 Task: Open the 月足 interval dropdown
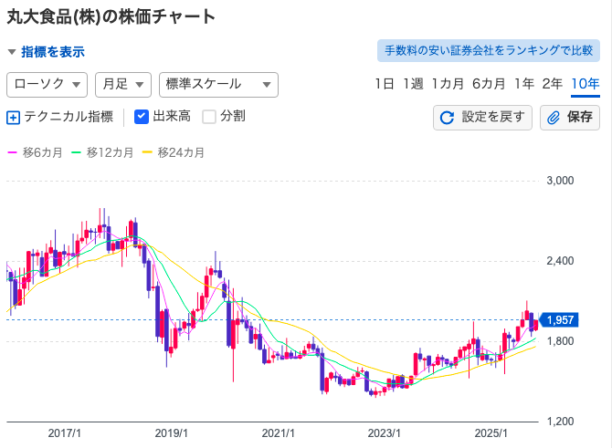pyautogui.click(x=122, y=84)
